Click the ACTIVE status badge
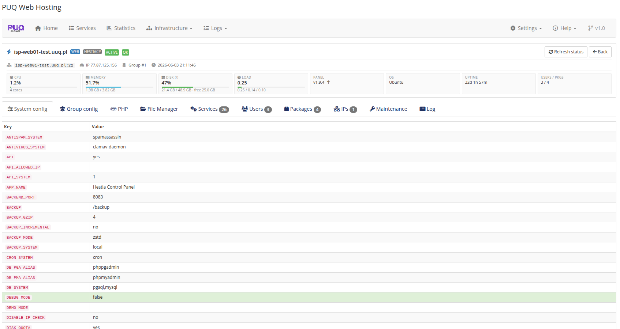Viewport: 620px width, 329px height. [112, 52]
